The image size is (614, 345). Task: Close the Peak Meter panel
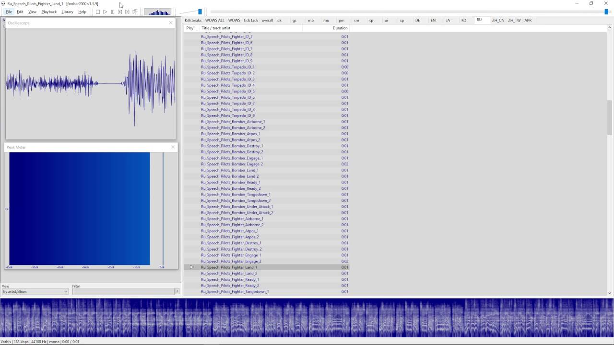point(173,147)
